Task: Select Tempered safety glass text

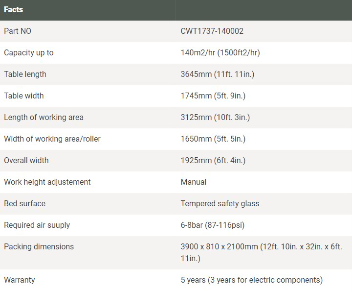Action: pos(220,203)
